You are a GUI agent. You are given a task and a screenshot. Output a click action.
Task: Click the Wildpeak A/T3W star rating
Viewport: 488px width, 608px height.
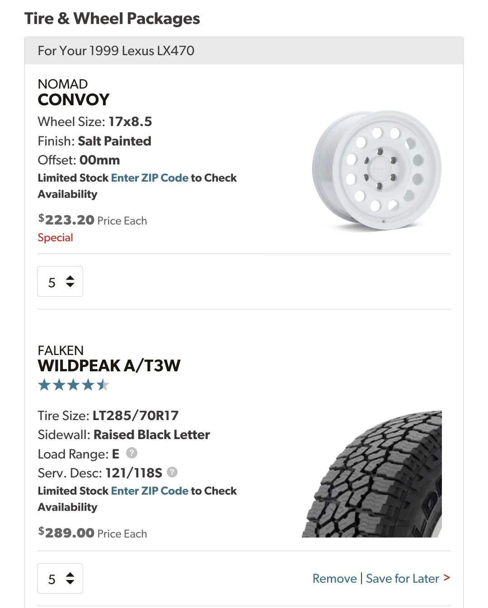pyautogui.click(x=74, y=385)
